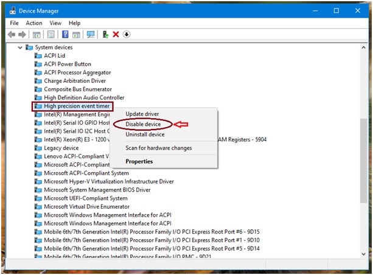Click the Forward arrow toolbar icon
This screenshot has width=373, height=275.
pos(22,35)
